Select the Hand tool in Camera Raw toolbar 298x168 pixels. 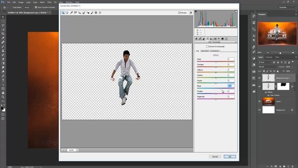coord(67,13)
